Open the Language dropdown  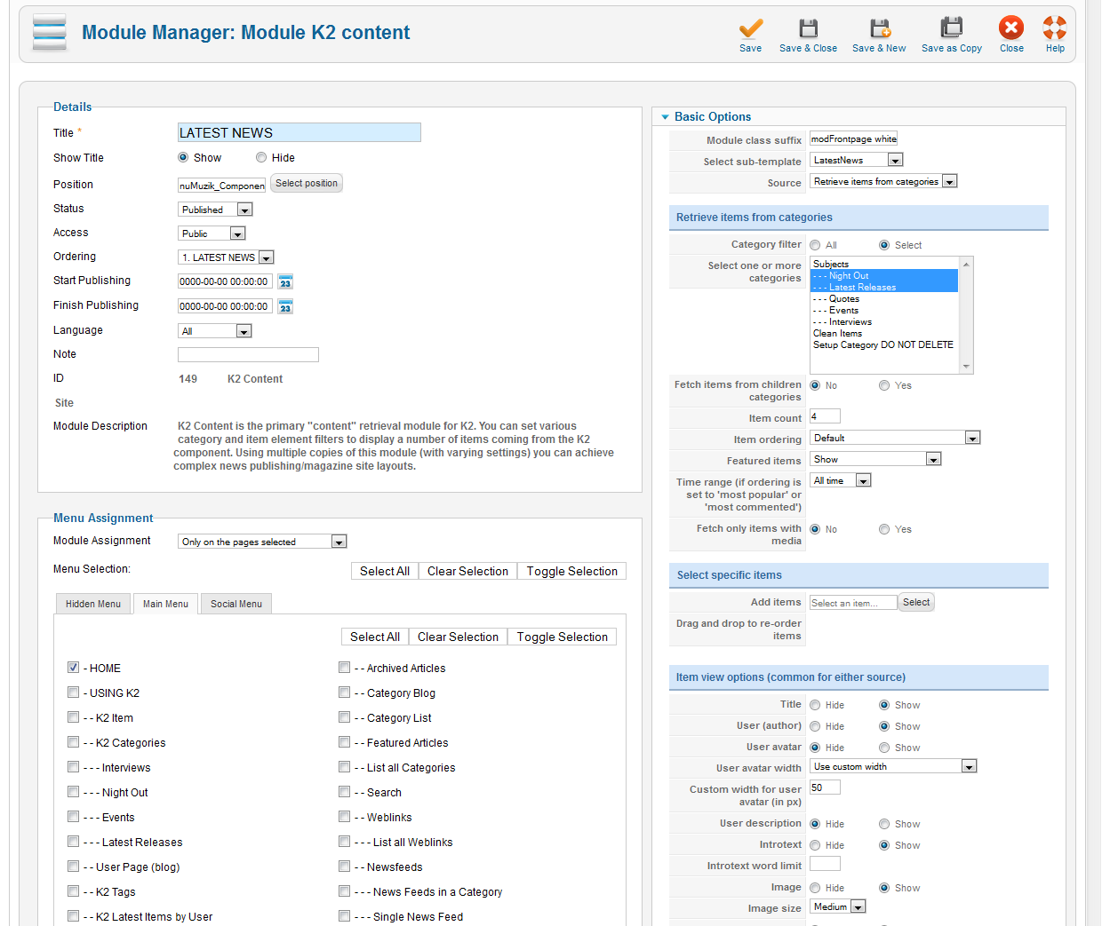click(x=215, y=331)
